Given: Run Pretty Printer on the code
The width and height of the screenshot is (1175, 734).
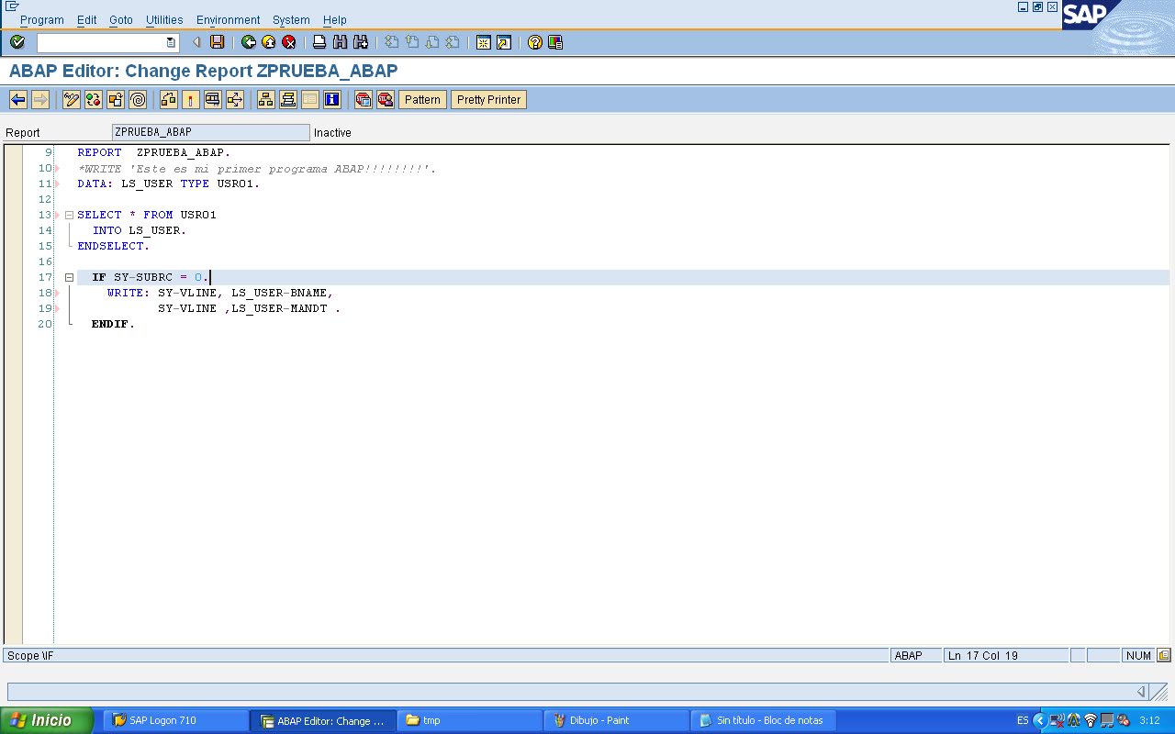Looking at the screenshot, I should click(488, 99).
